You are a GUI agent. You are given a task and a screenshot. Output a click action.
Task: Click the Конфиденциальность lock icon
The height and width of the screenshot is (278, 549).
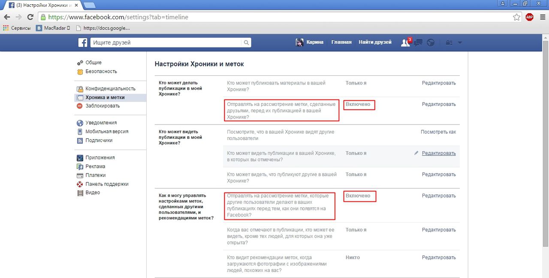click(x=80, y=89)
